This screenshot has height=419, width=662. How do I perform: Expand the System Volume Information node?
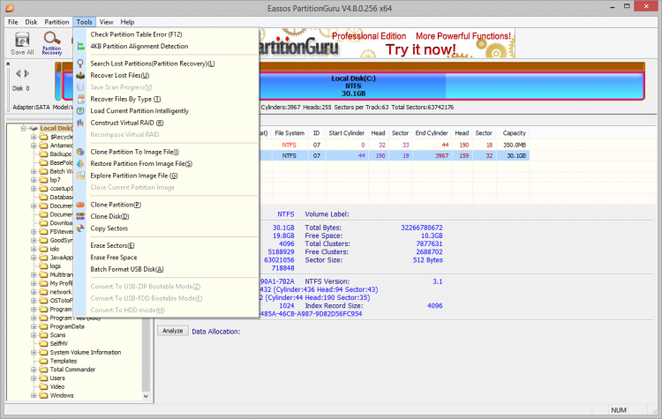[x=34, y=352]
